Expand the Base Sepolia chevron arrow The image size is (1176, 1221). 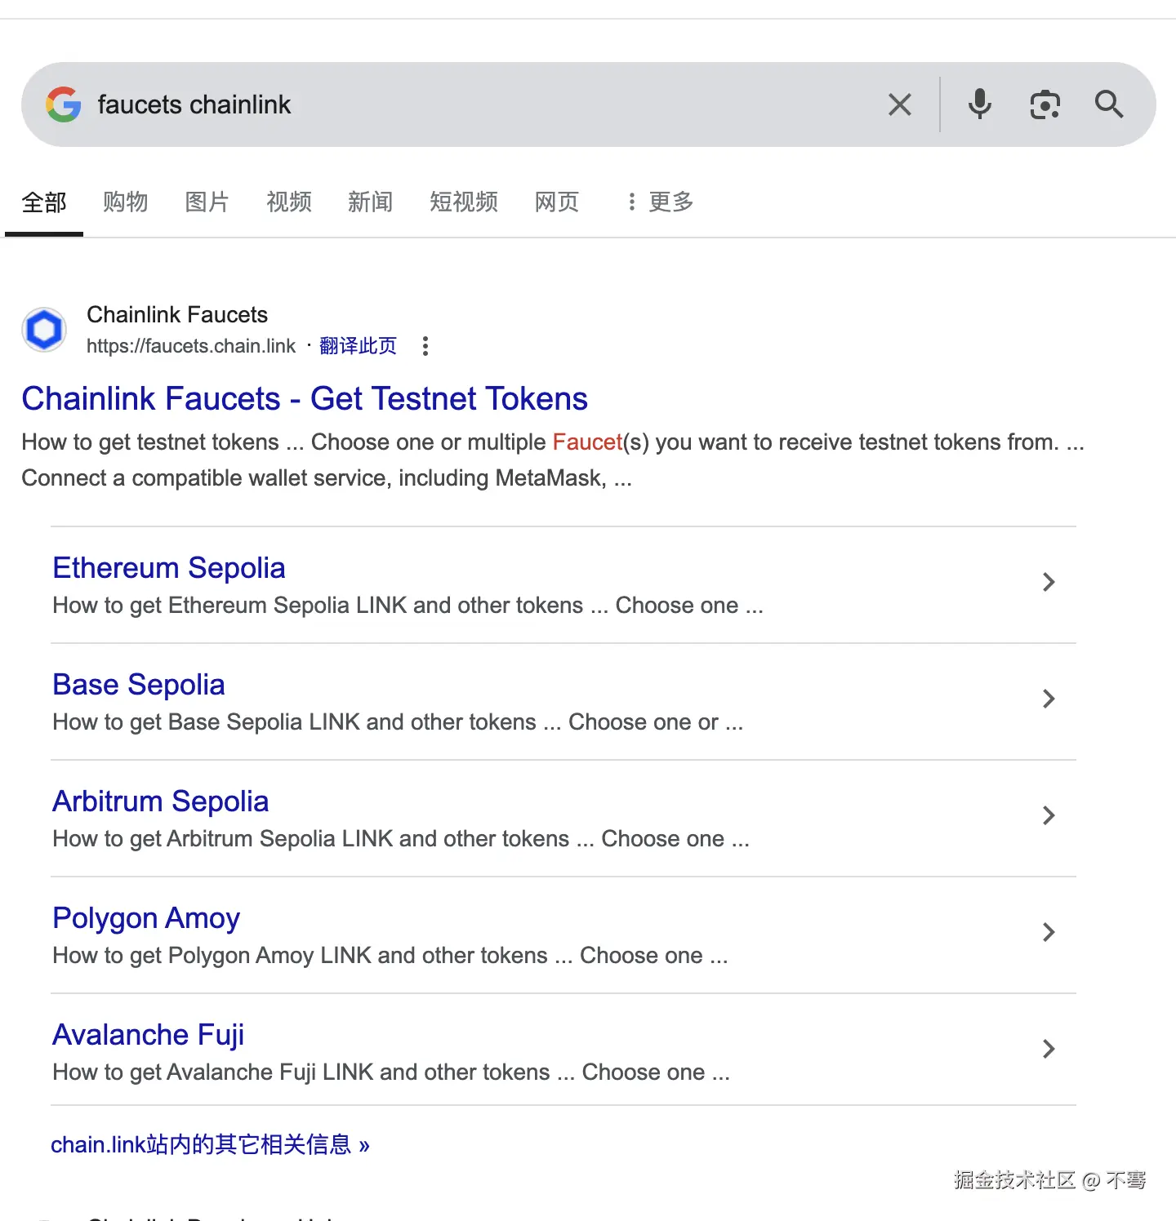(x=1049, y=699)
